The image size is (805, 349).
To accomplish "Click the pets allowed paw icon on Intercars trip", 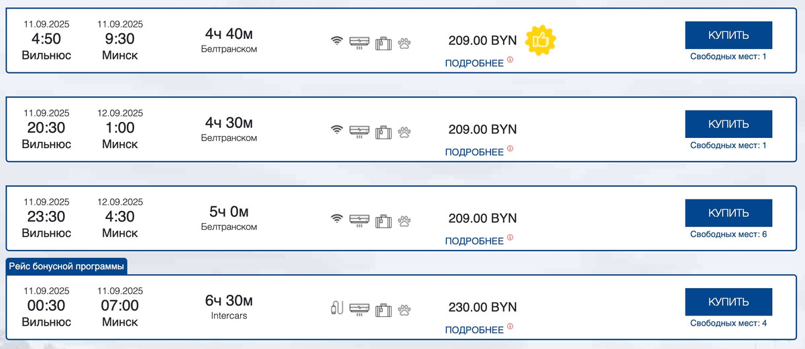I will pyautogui.click(x=404, y=309).
